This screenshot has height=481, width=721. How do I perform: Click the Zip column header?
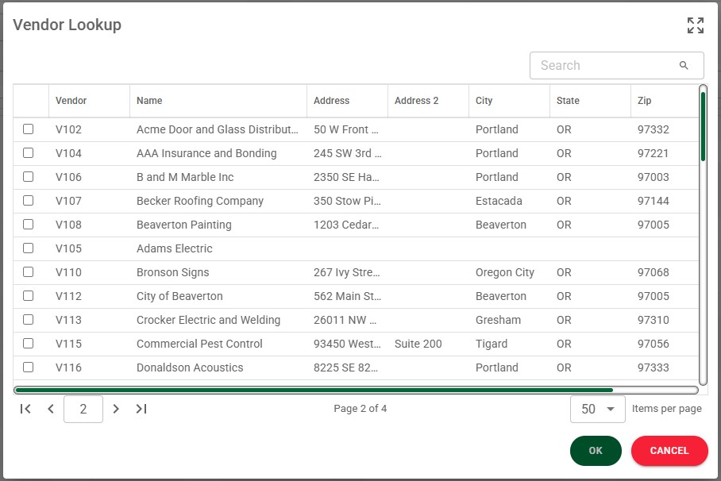pos(644,101)
